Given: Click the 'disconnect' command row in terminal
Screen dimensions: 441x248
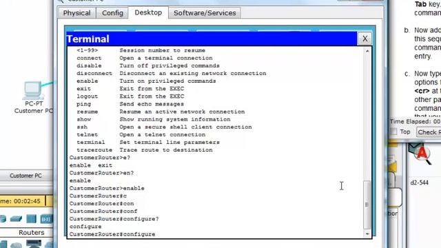Looking at the screenshot, I should coord(172,74).
